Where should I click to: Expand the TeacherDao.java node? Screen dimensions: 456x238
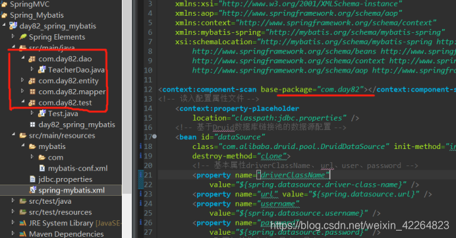pyautogui.click(x=32, y=69)
